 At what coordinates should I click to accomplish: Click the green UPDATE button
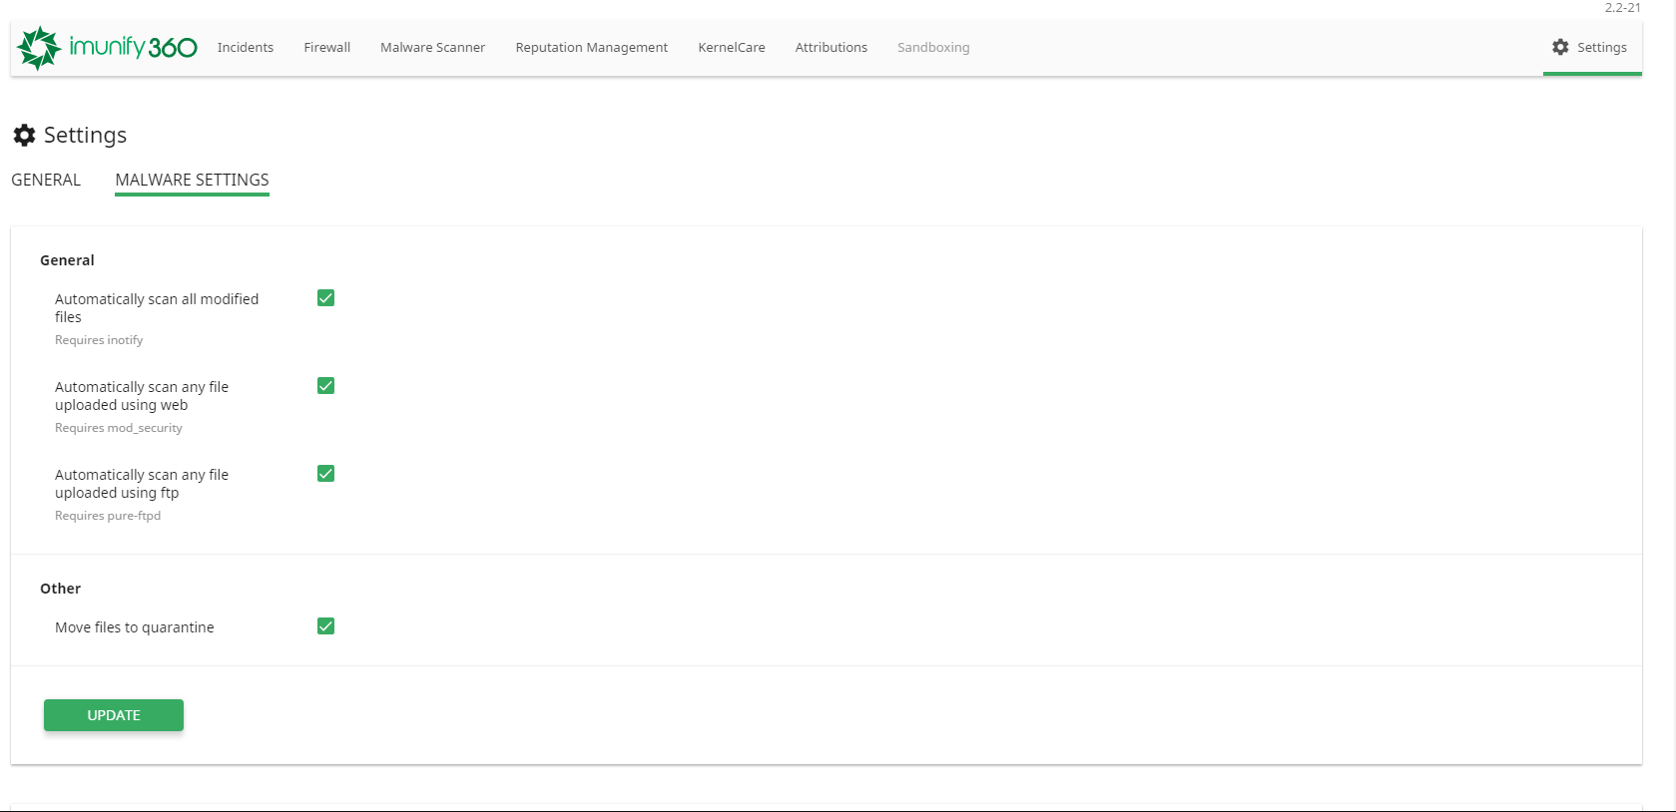[x=114, y=715]
